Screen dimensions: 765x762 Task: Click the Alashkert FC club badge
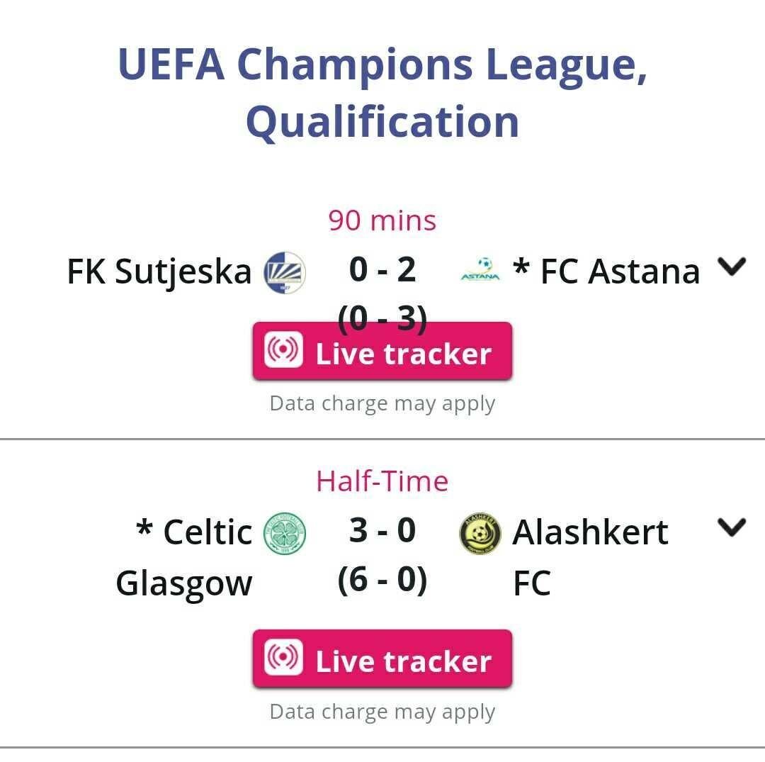pyautogui.click(x=480, y=533)
